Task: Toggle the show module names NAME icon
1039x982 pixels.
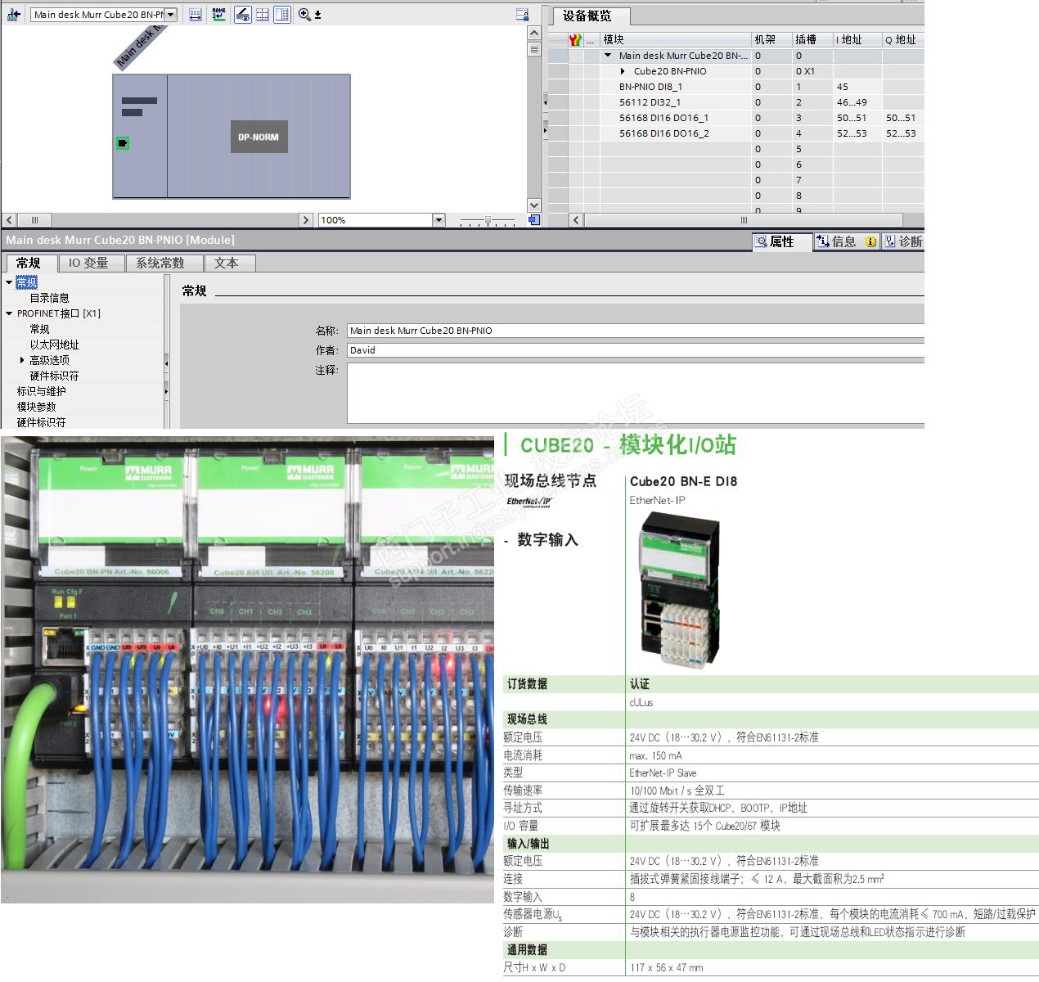Action: [218, 15]
